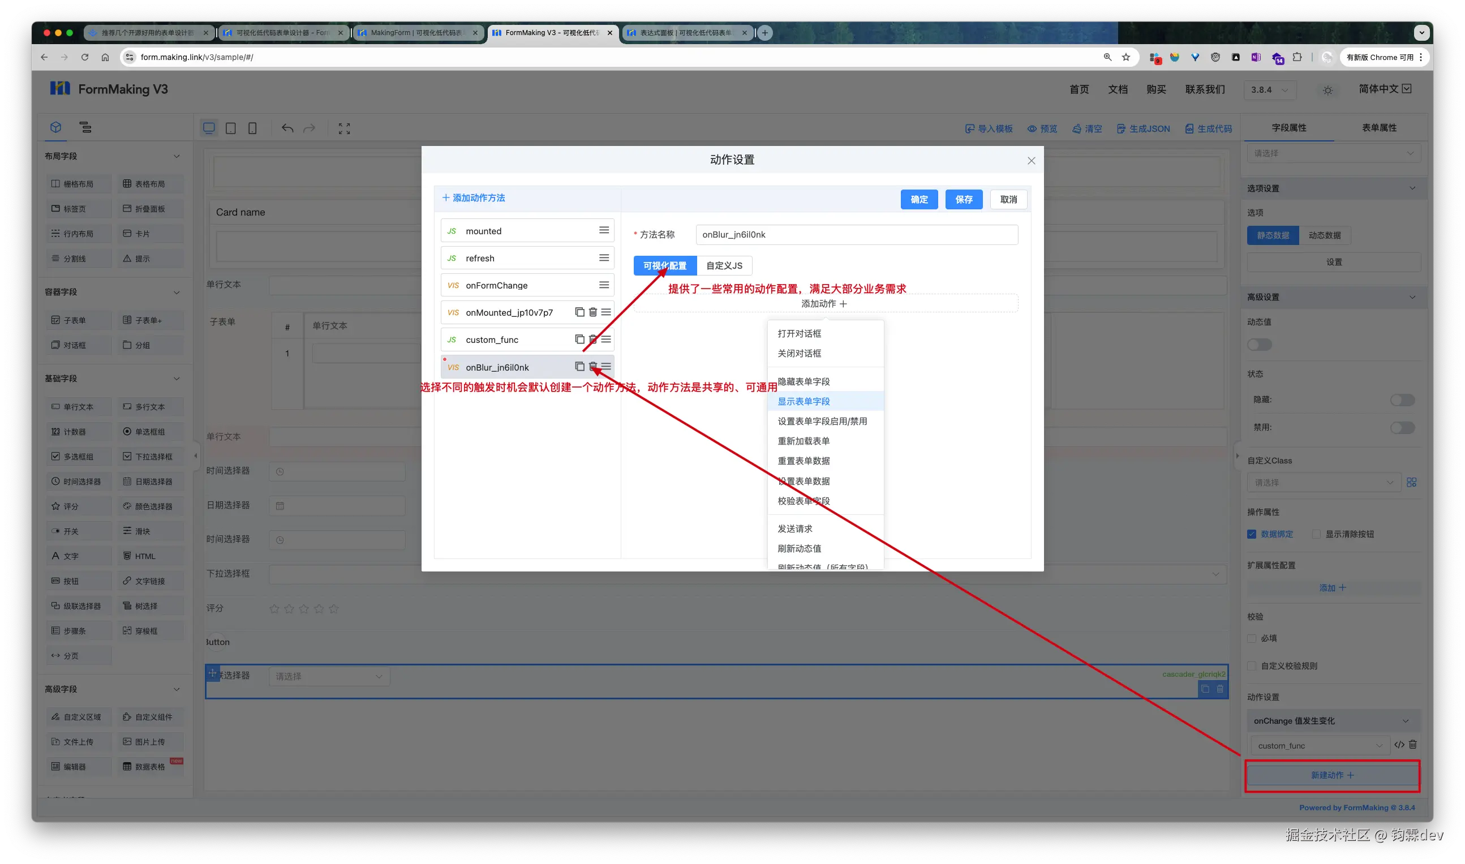
Task: Check the 必填 checkbox
Action: point(1252,638)
